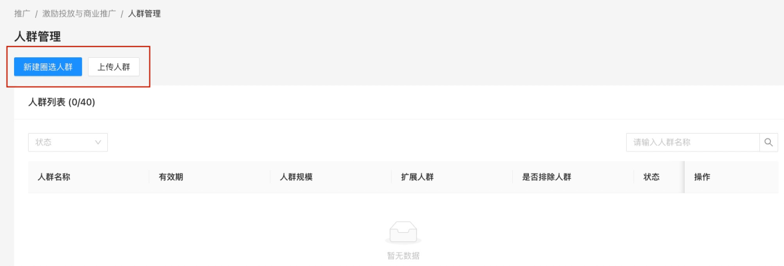This screenshot has width=784, height=266.
Task: Click the 状态 table column header
Action: coord(651,177)
